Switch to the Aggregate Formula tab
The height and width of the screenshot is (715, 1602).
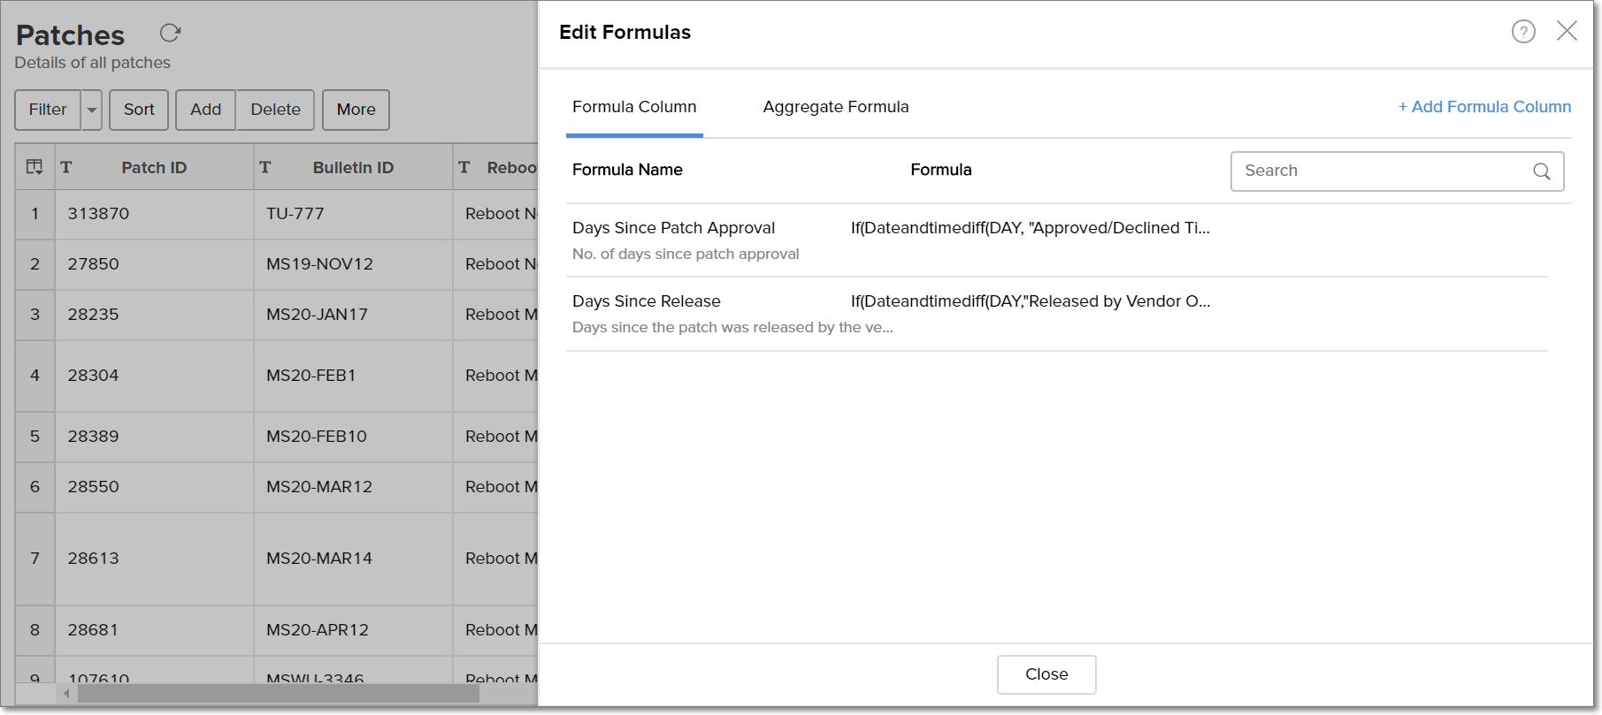coord(835,107)
